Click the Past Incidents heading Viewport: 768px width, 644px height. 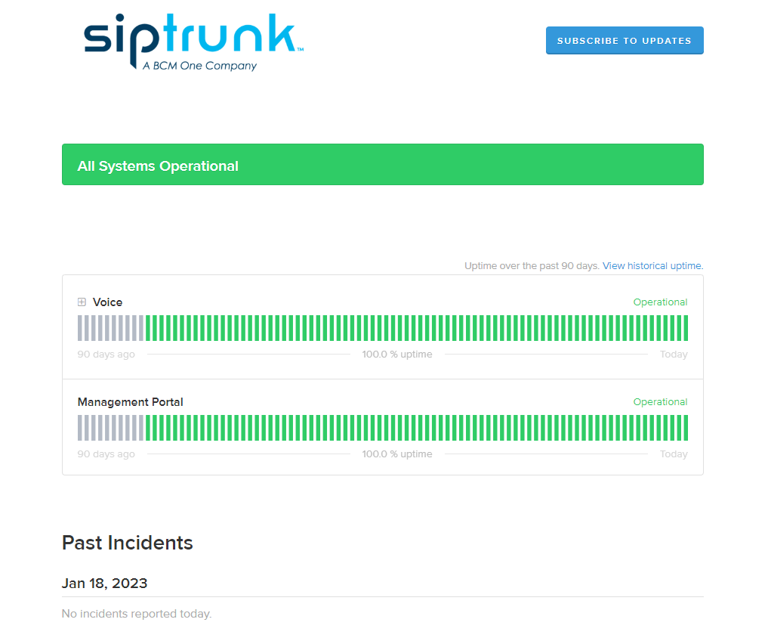(128, 543)
